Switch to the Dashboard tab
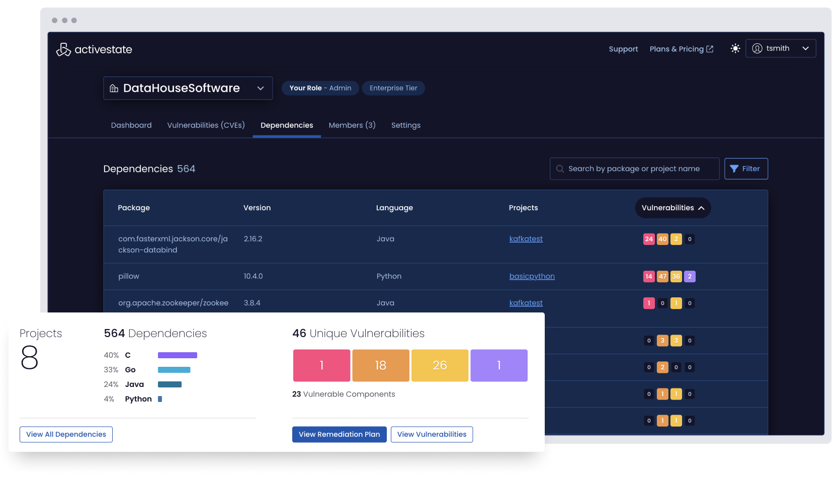840x478 pixels. [x=131, y=125]
